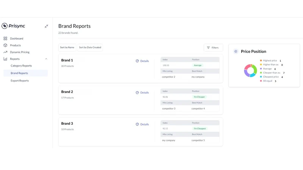
Task: Click competitor 4 under Brand 2 Best Match
Action: (x=198, y=108)
